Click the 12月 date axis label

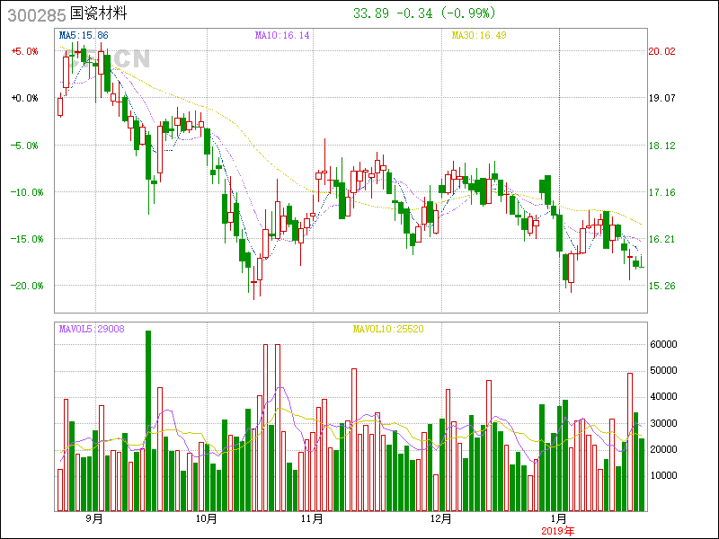(440, 518)
